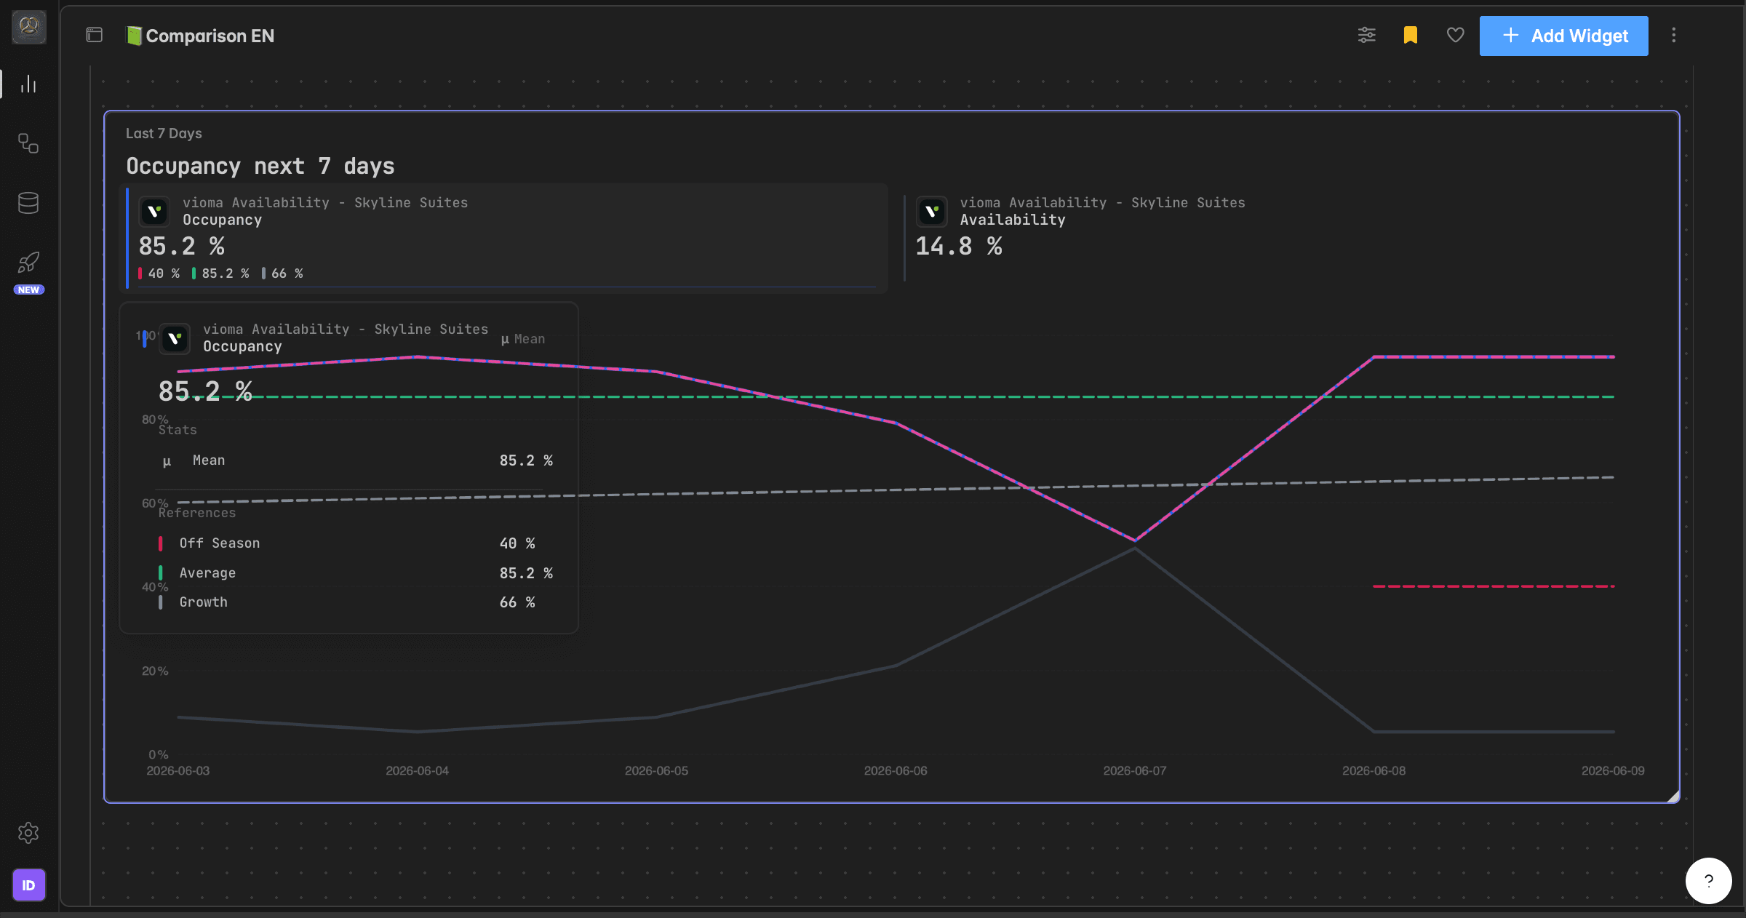Click the Comparison EN dashboard title
This screenshot has height=918, width=1746.
[210, 36]
